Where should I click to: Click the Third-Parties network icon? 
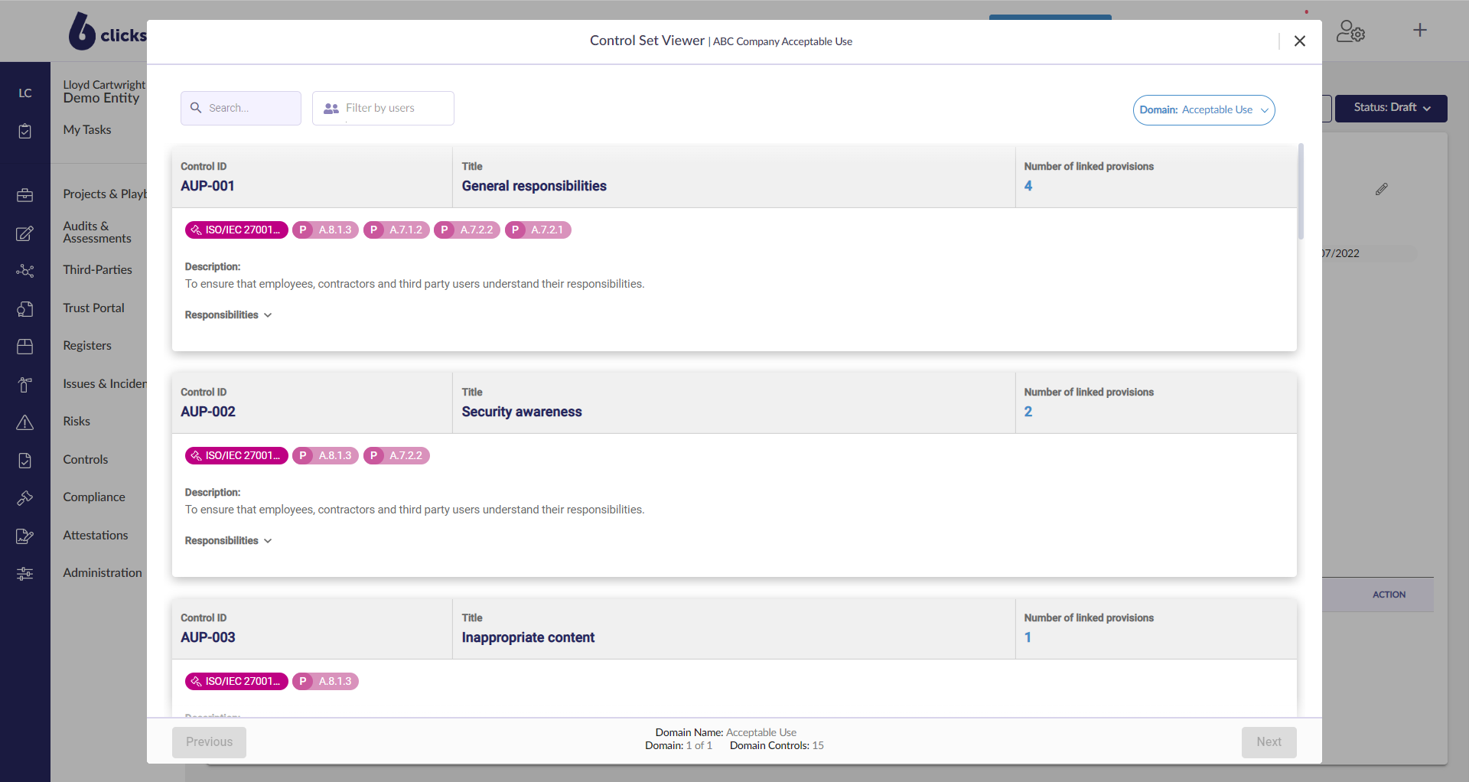click(25, 271)
